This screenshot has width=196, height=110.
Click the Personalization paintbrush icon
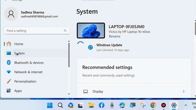point(9,81)
